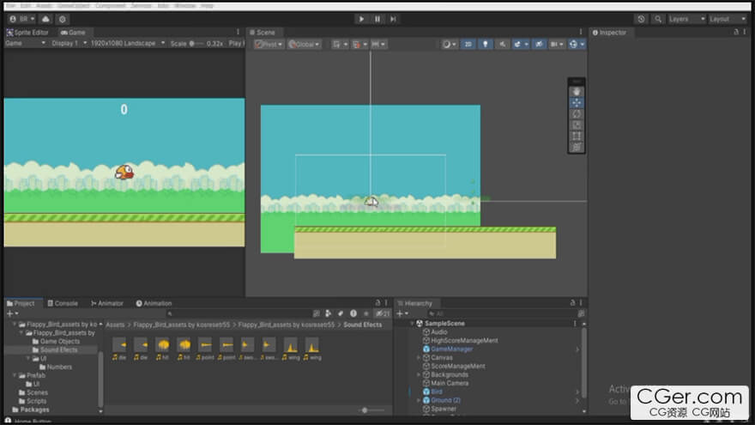Select the Hand tool in Scene overlay
This screenshot has height=425, width=755.
click(x=577, y=92)
